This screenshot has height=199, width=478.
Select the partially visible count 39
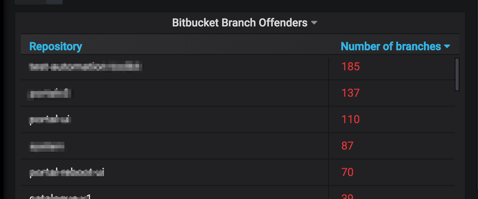point(347,196)
